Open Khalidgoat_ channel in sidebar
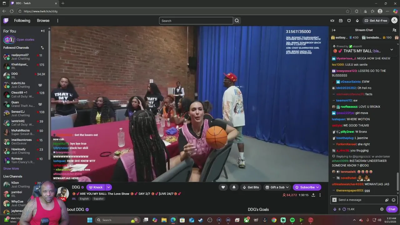 click(x=24, y=66)
